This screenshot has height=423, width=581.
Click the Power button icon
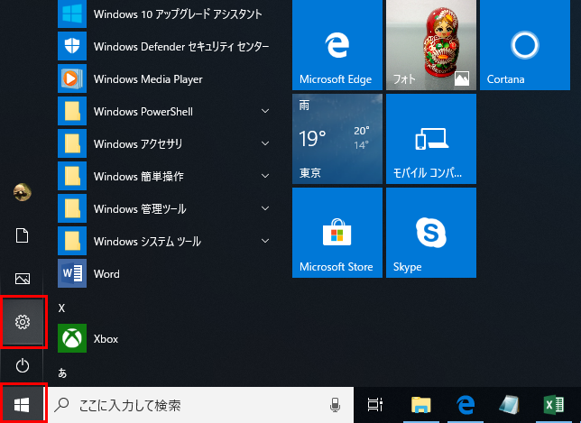click(x=23, y=365)
